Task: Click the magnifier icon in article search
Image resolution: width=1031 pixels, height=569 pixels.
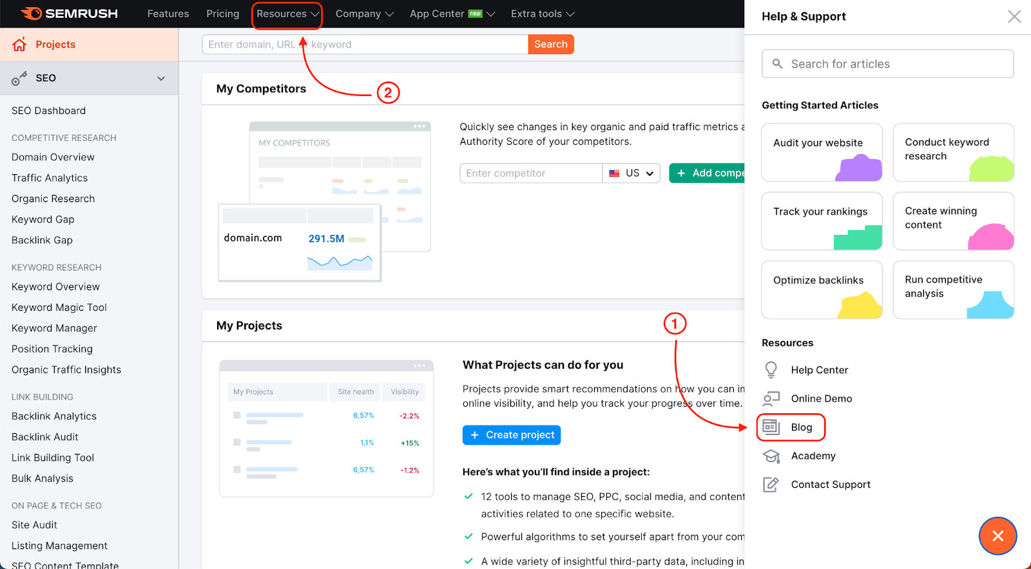Action: point(778,64)
